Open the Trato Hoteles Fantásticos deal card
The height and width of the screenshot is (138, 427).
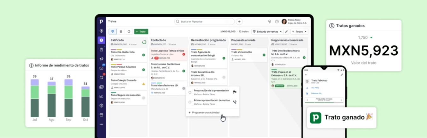click(x=168, y=70)
